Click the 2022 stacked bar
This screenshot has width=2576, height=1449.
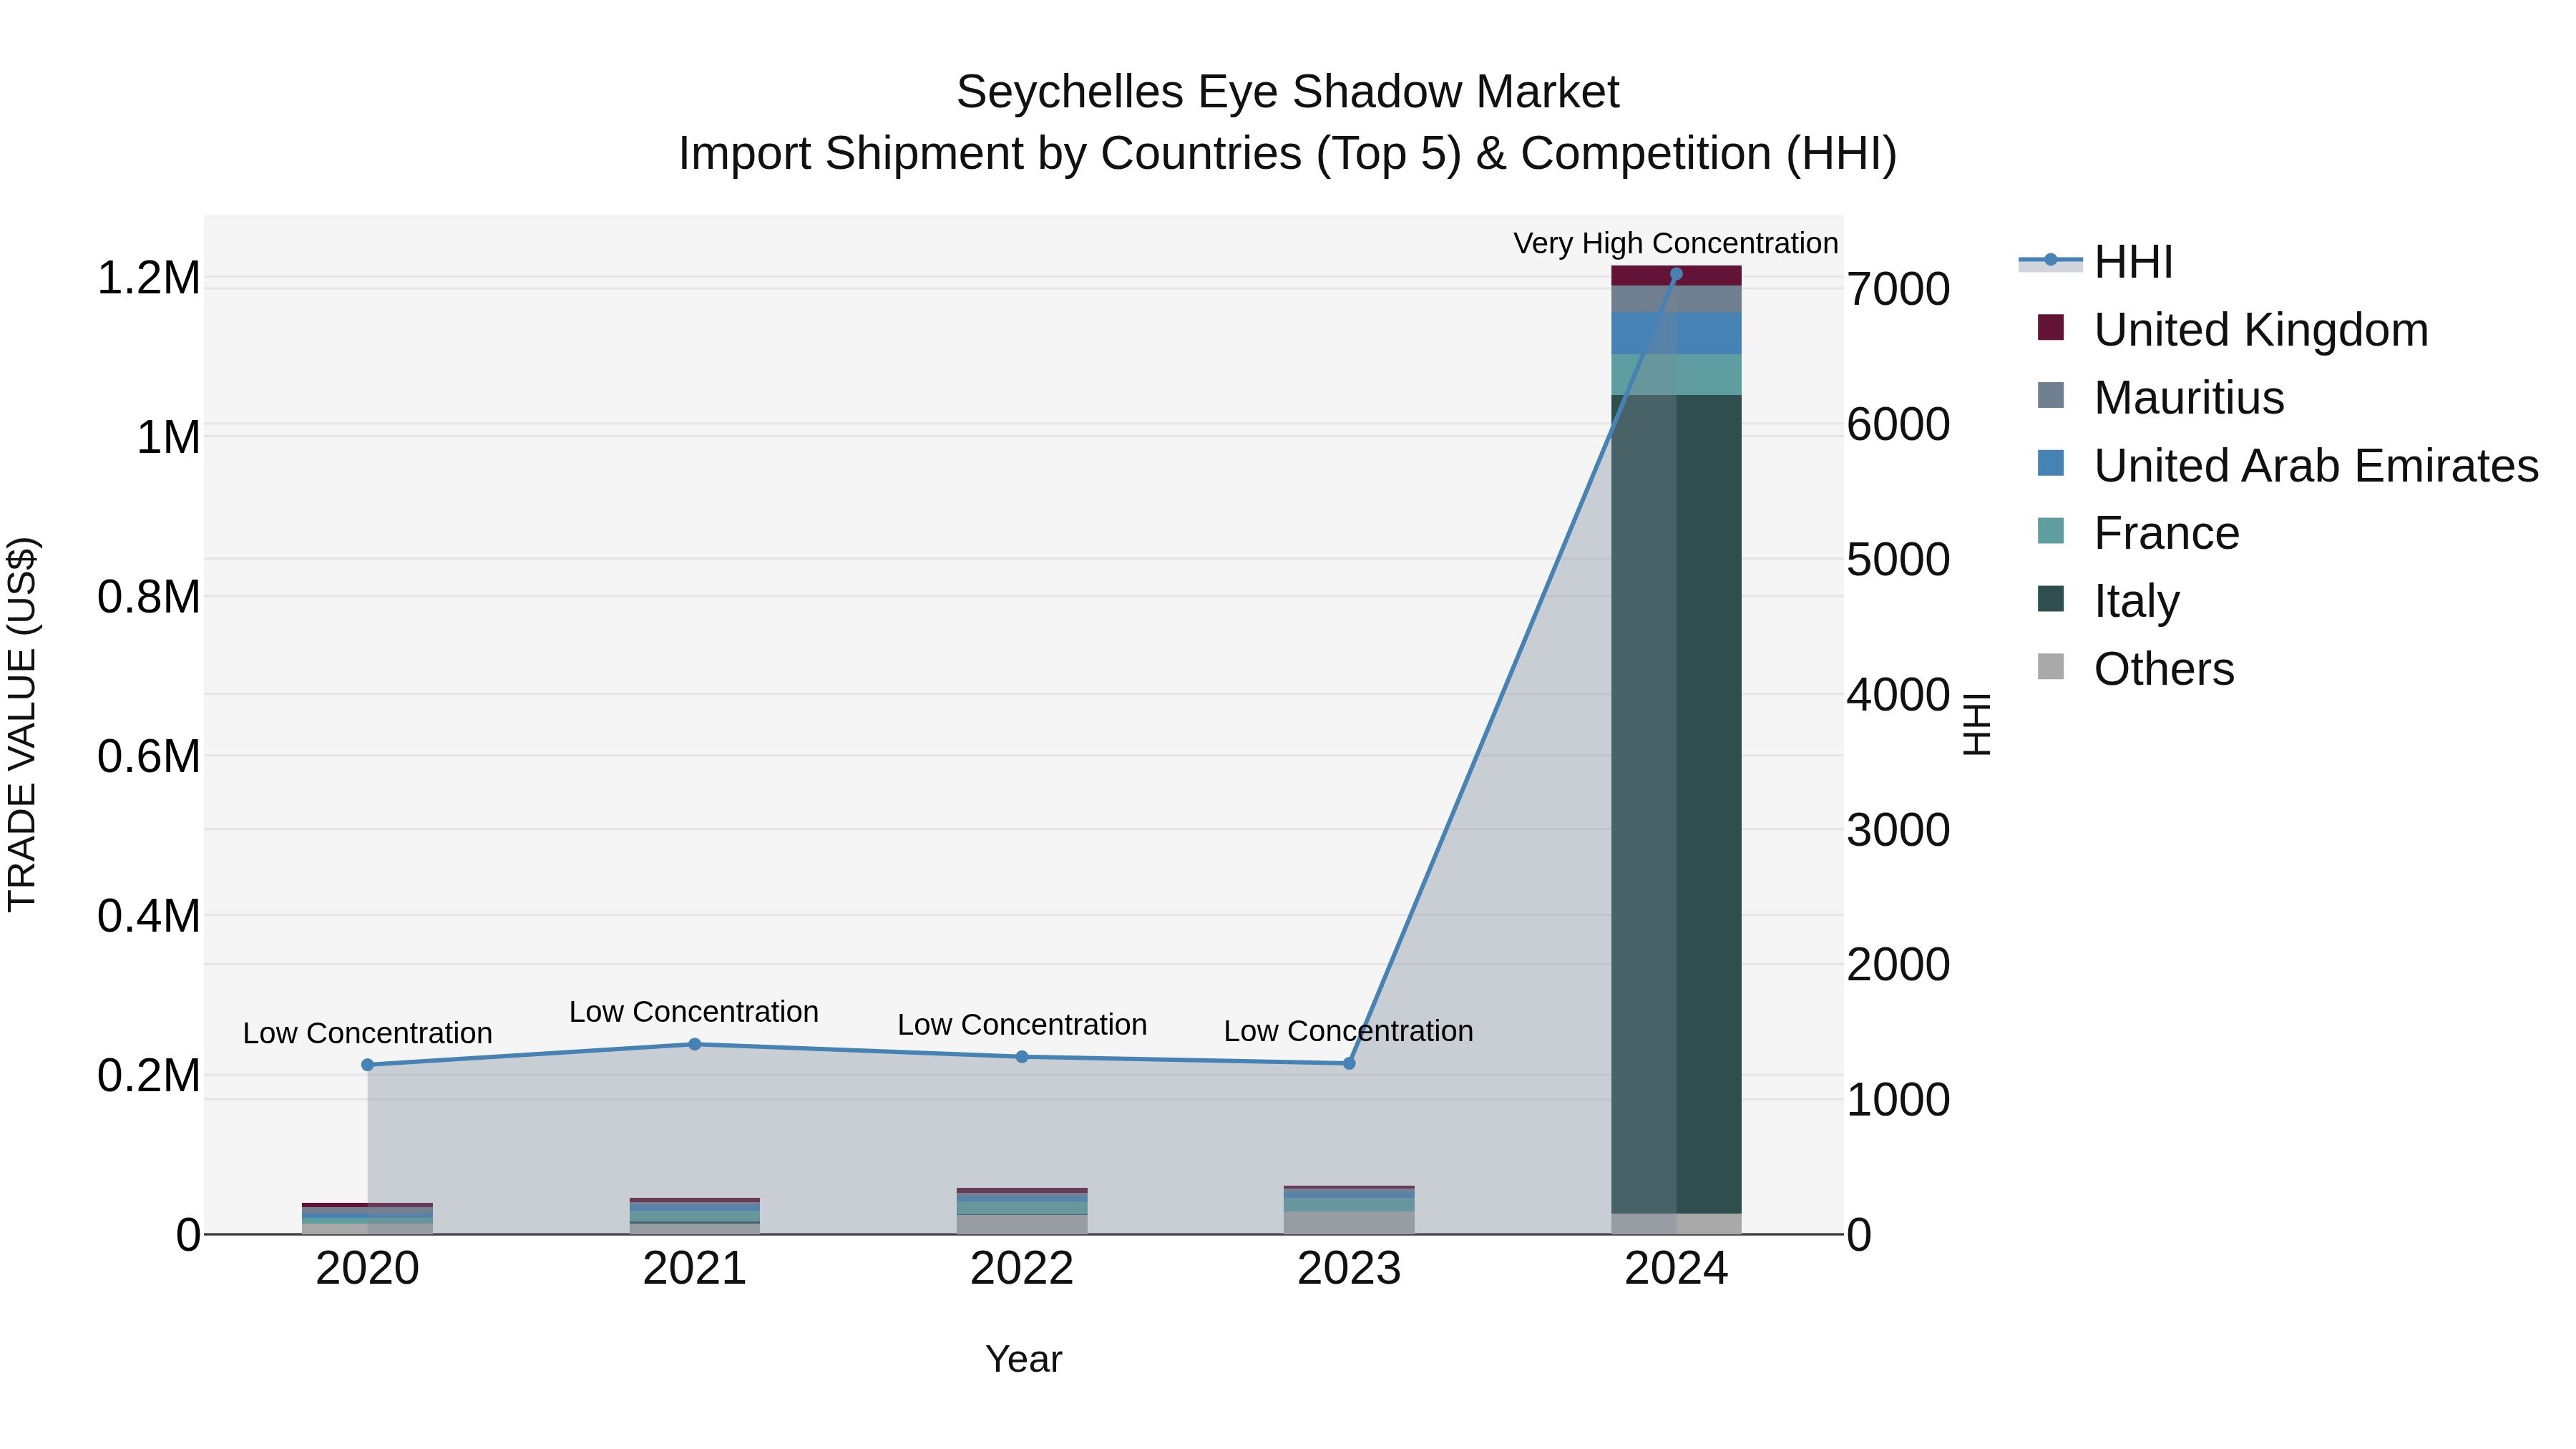[1022, 1211]
